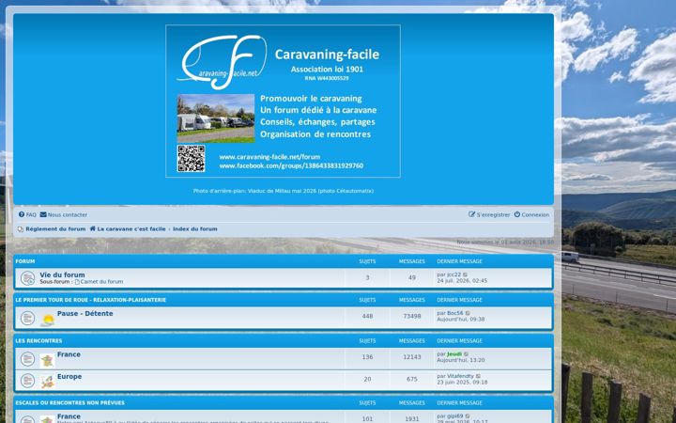Click the Europe row status icon

coord(27,381)
